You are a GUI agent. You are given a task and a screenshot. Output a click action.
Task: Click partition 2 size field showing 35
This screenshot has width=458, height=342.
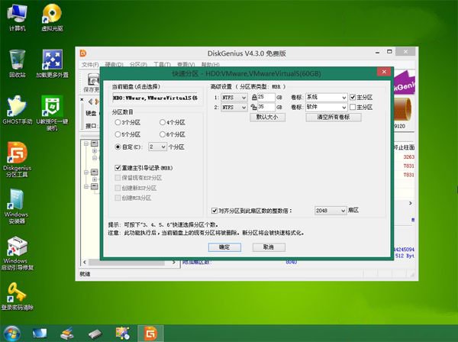point(266,107)
